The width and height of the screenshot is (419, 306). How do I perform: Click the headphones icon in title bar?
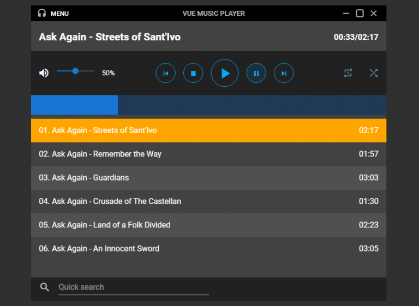(x=41, y=13)
